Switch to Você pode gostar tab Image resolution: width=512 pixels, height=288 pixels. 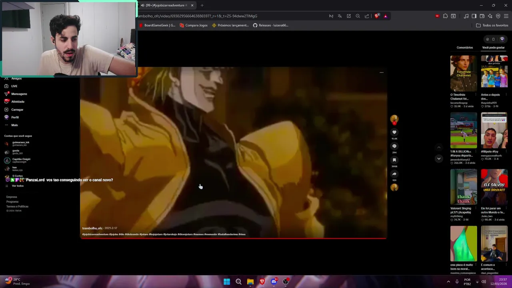coord(493,48)
